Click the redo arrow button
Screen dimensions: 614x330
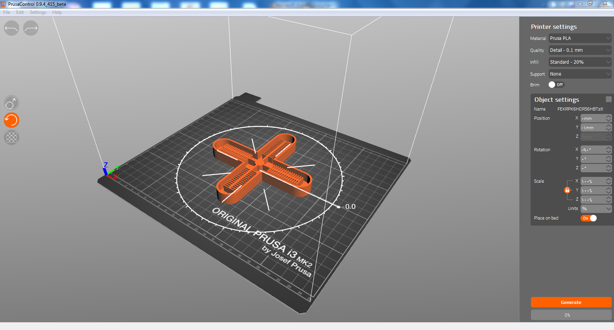tap(31, 28)
